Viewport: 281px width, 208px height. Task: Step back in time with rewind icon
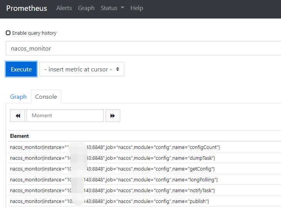point(18,116)
